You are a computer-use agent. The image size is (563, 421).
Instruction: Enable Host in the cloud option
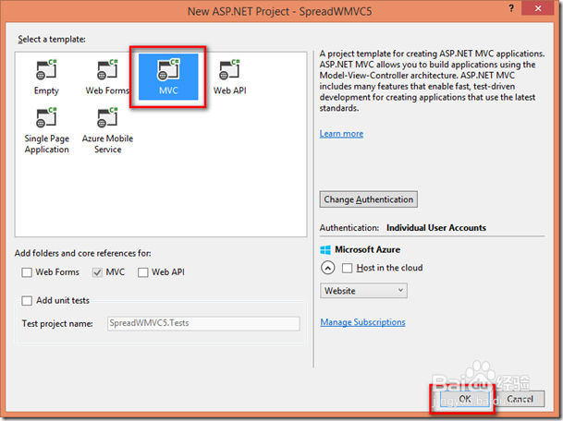pos(348,269)
